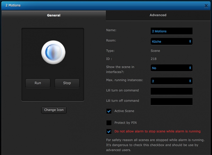Image resolution: width=212 pixels, height=155 pixels.
Task: Select the General tab
Action: (x=54, y=15)
